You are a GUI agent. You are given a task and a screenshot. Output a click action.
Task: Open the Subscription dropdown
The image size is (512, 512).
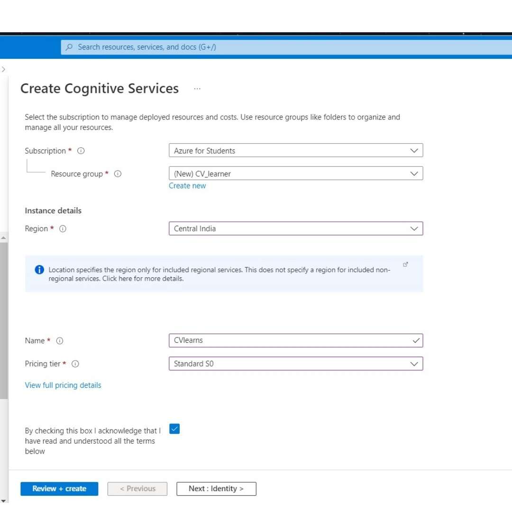(x=295, y=151)
